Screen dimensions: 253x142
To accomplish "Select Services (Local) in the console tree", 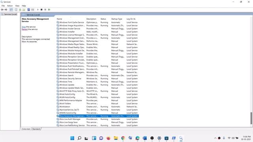I will tap(11, 14).
